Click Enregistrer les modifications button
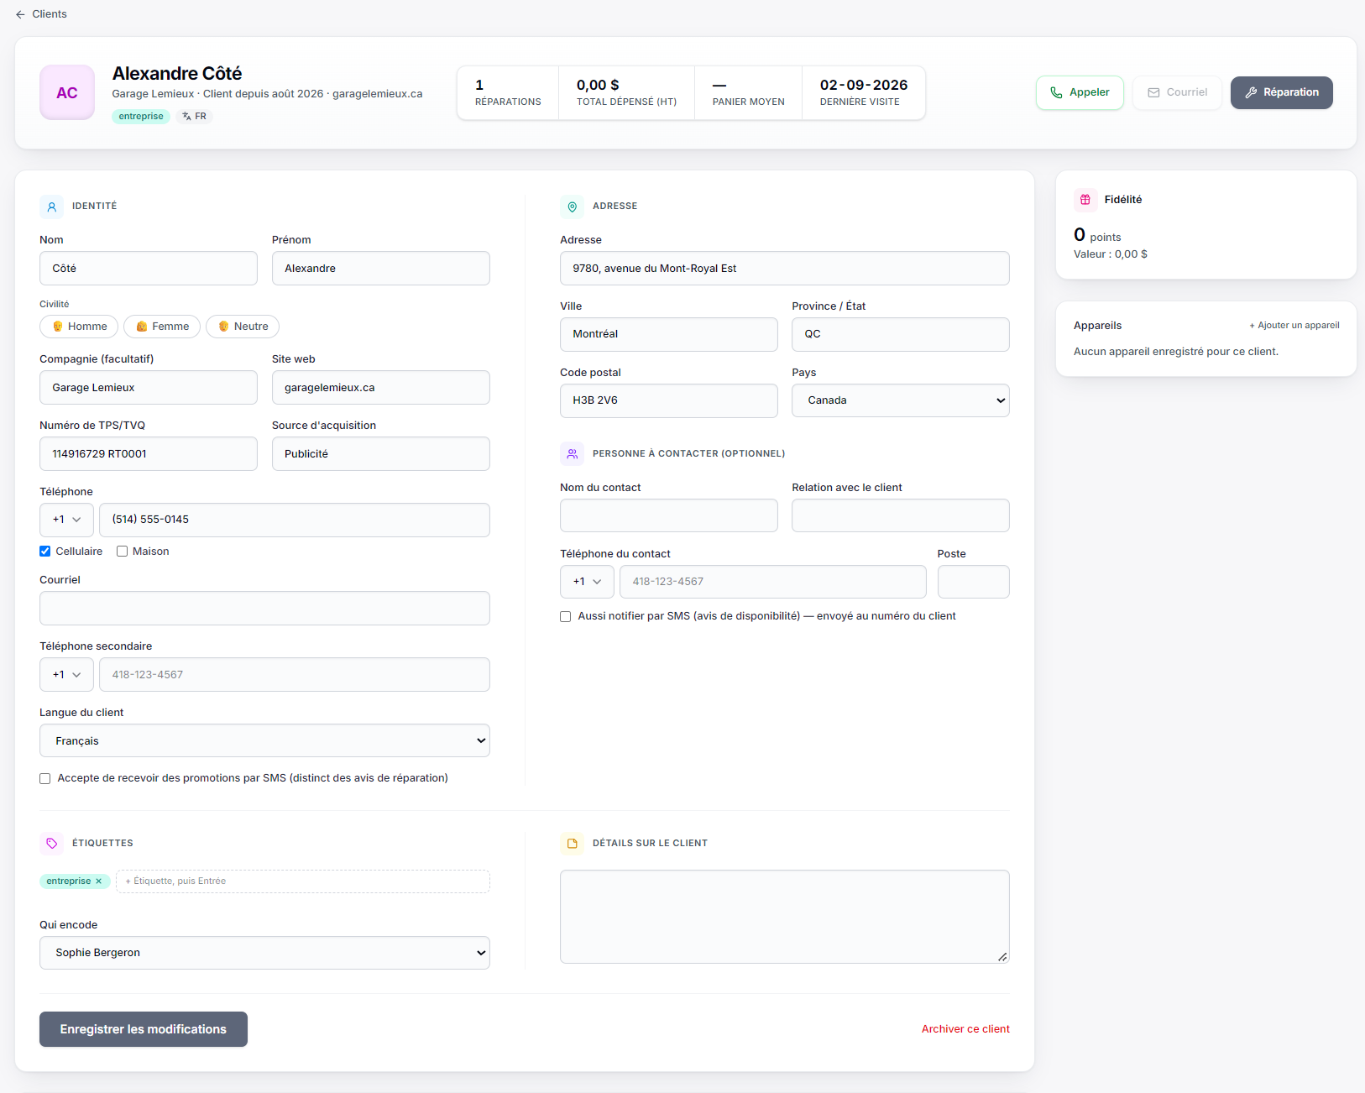The image size is (1365, 1093). click(144, 1029)
